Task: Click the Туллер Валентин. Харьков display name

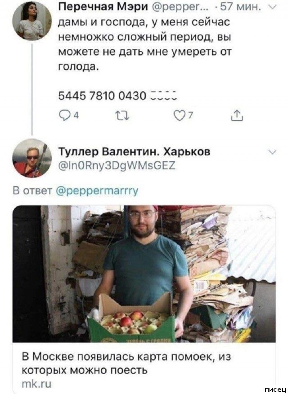Action: point(134,151)
